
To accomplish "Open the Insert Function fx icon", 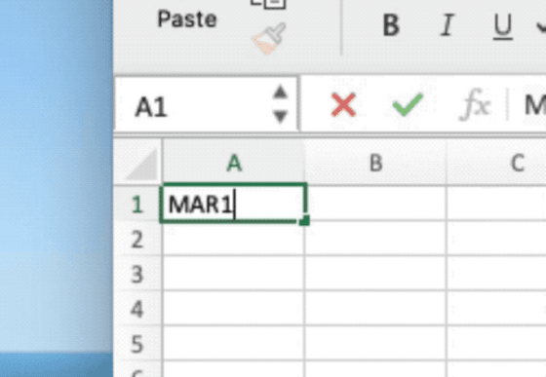I will [x=475, y=104].
